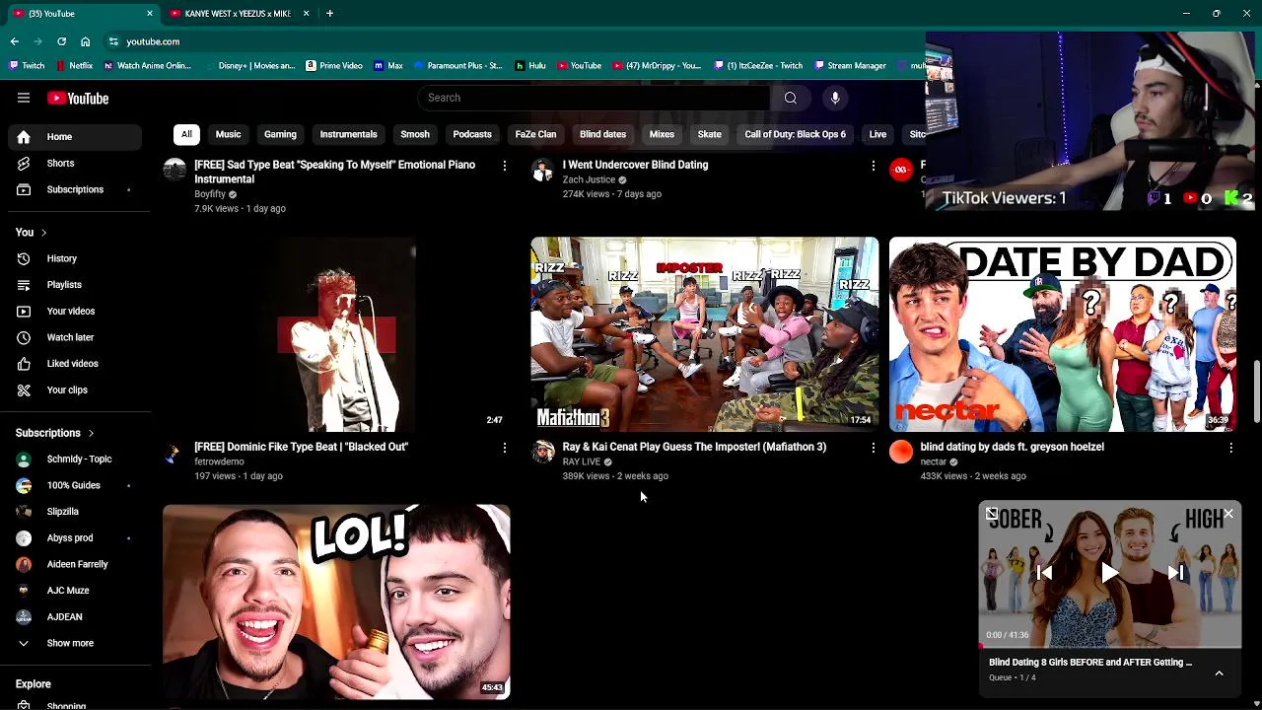The image size is (1262, 710).
Task: Open more options for blind dating by dads
Action: pos(1230,448)
